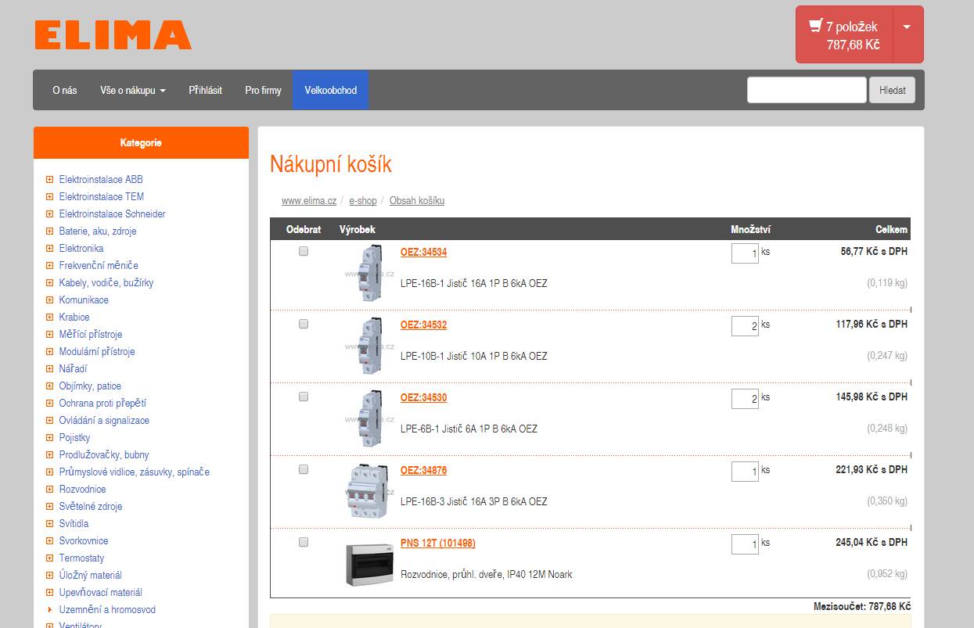This screenshot has width=974, height=628.
Task: Tick remove checkbox for OEZ:34876
Action: pos(304,469)
